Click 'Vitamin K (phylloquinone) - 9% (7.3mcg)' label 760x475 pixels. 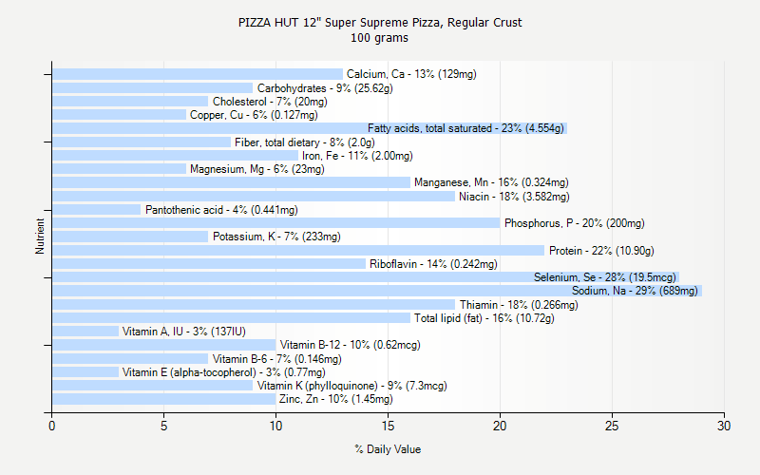tap(352, 386)
